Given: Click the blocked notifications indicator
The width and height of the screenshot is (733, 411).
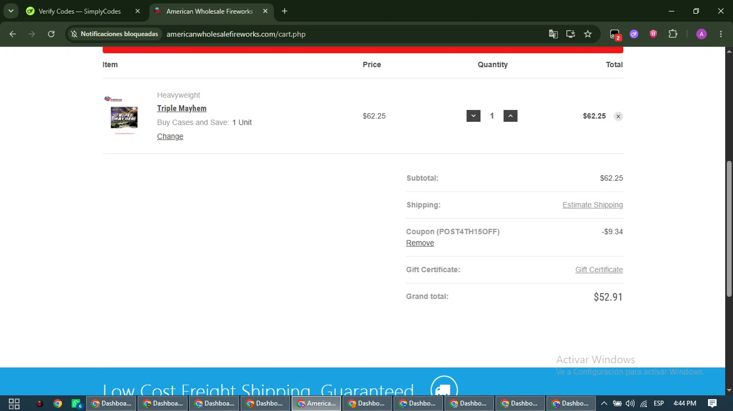Looking at the screenshot, I should point(115,34).
